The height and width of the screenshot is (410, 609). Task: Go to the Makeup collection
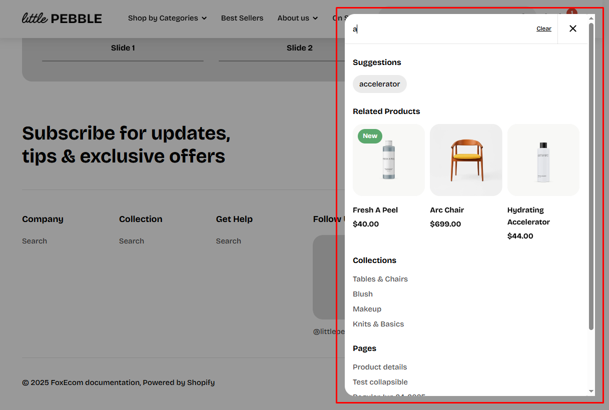click(x=367, y=309)
